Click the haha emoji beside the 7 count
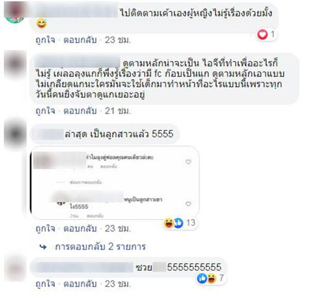This screenshot has height=294, width=310. (211, 278)
